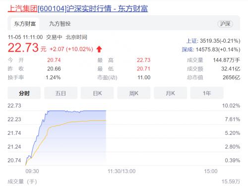This screenshot has height=186, width=248.
Task: Select the 月K chart tab
Action: tap(170, 93)
